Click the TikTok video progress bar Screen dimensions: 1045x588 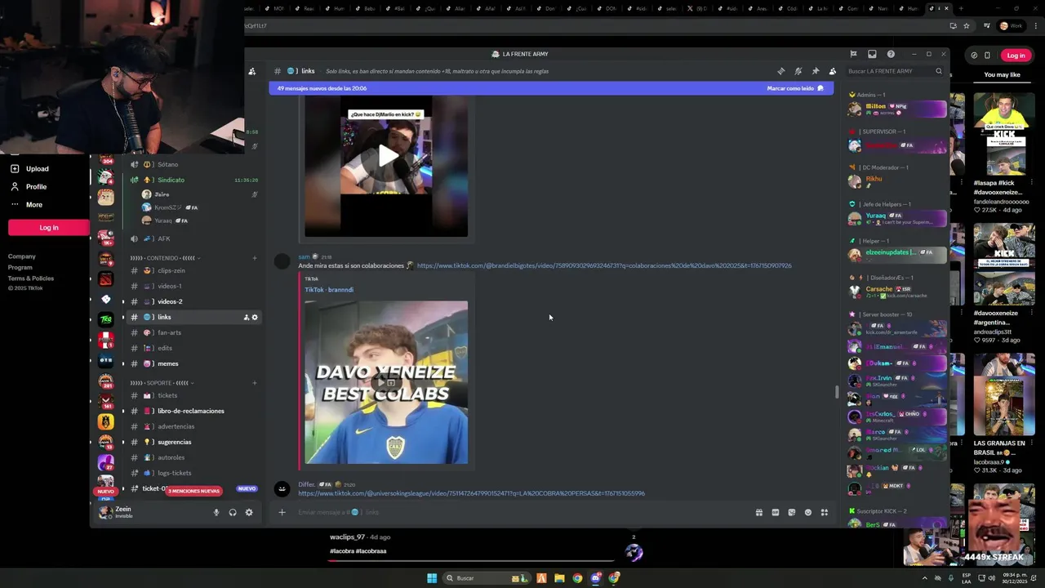[x=471, y=561]
